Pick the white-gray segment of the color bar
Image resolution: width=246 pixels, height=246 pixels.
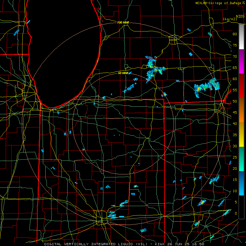(x=241, y=37)
